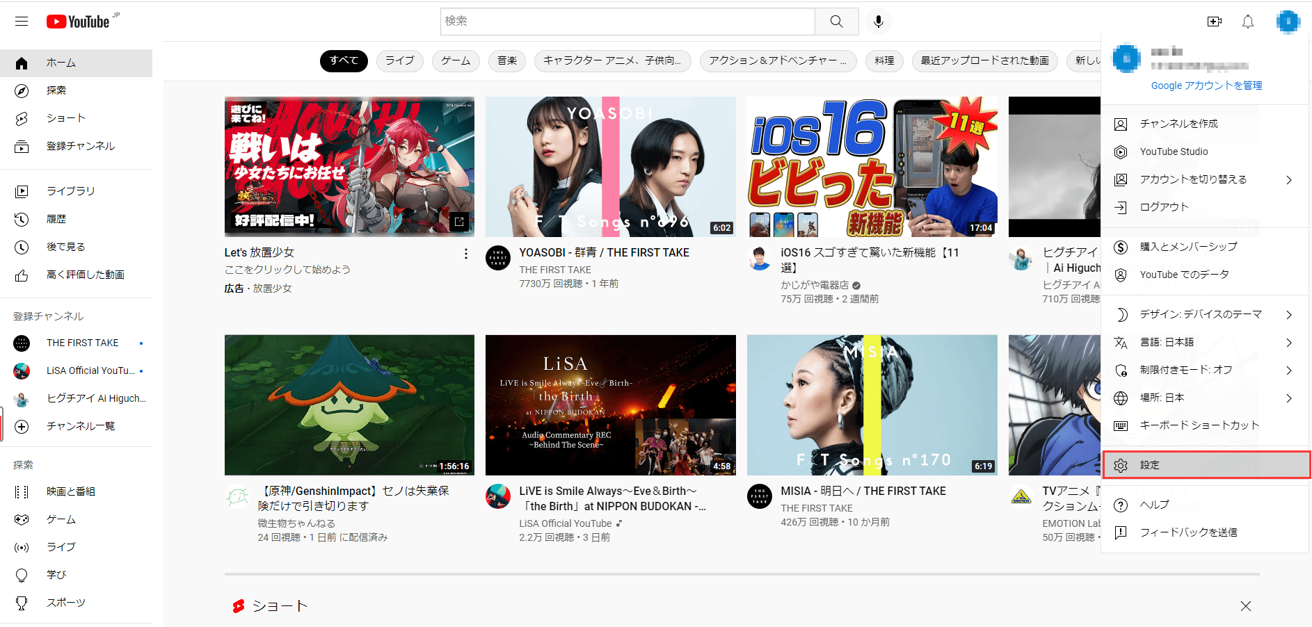Open ライブラリ from the sidebar
This screenshot has width=1312, height=627.
(x=70, y=190)
